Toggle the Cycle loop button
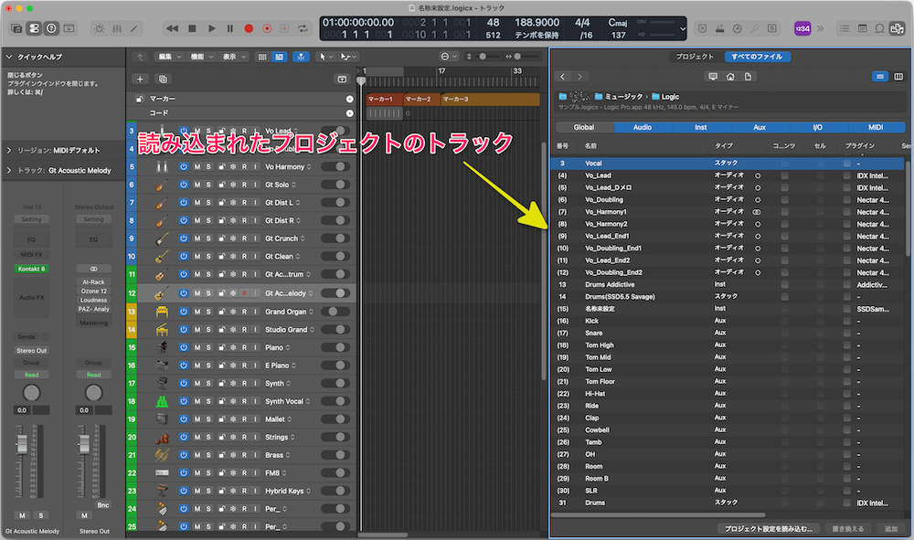Viewport: 914px width, 540px height. coord(303,28)
